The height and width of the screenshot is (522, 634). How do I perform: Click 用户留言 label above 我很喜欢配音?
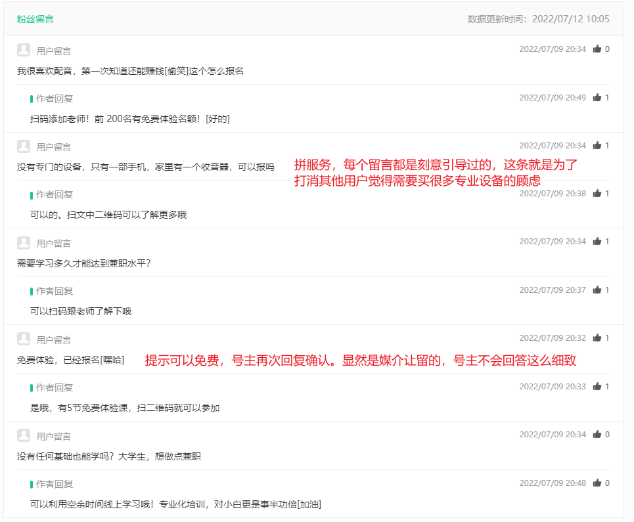tap(54, 51)
